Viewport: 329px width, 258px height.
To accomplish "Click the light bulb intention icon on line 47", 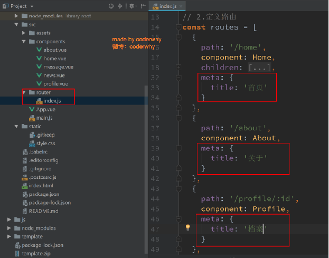I will tap(188, 227).
